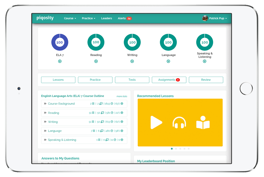The width and height of the screenshot is (264, 177).
Task: Click the Language play button icon
Action: click(x=168, y=61)
